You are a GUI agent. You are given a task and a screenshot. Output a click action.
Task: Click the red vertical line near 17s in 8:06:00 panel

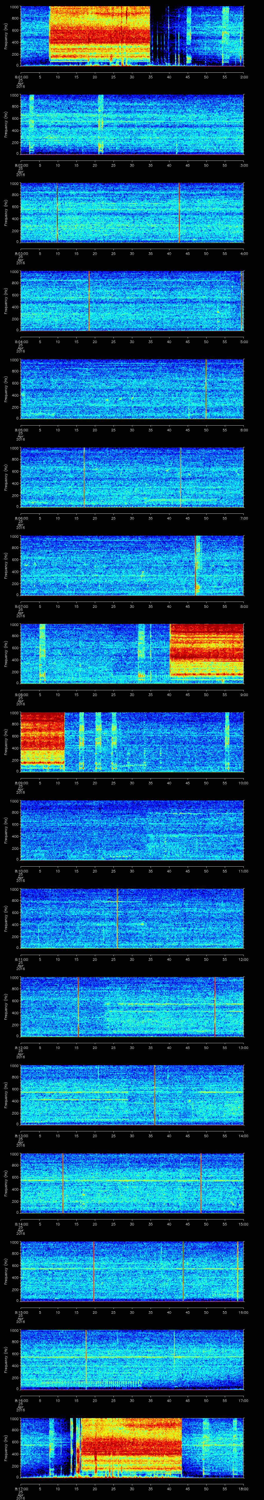click(84, 478)
